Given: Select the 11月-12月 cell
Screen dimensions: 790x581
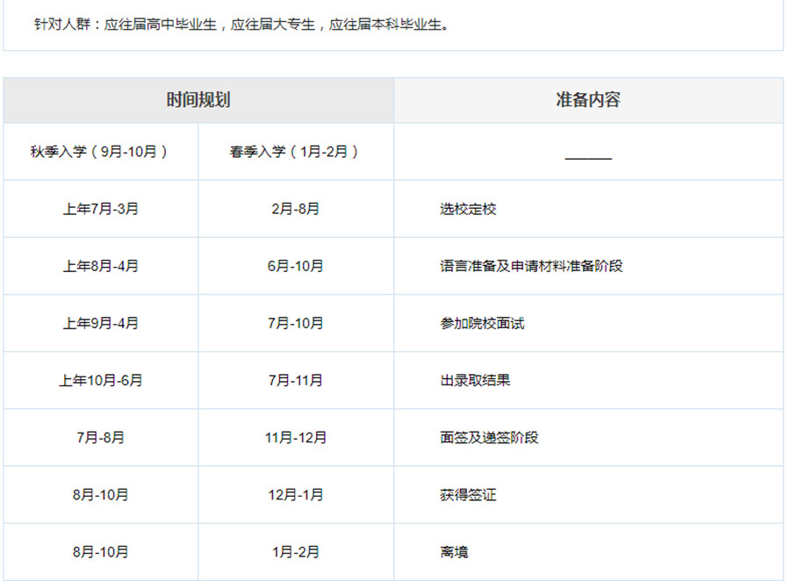Looking at the screenshot, I should coord(295,437).
